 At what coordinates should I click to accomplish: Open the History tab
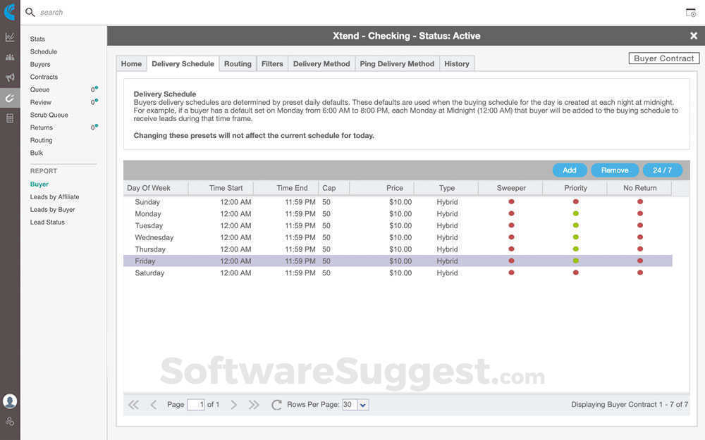457,63
